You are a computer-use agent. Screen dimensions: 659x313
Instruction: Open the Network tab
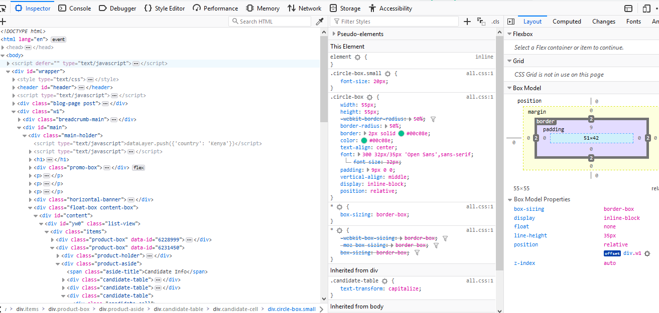point(304,9)
